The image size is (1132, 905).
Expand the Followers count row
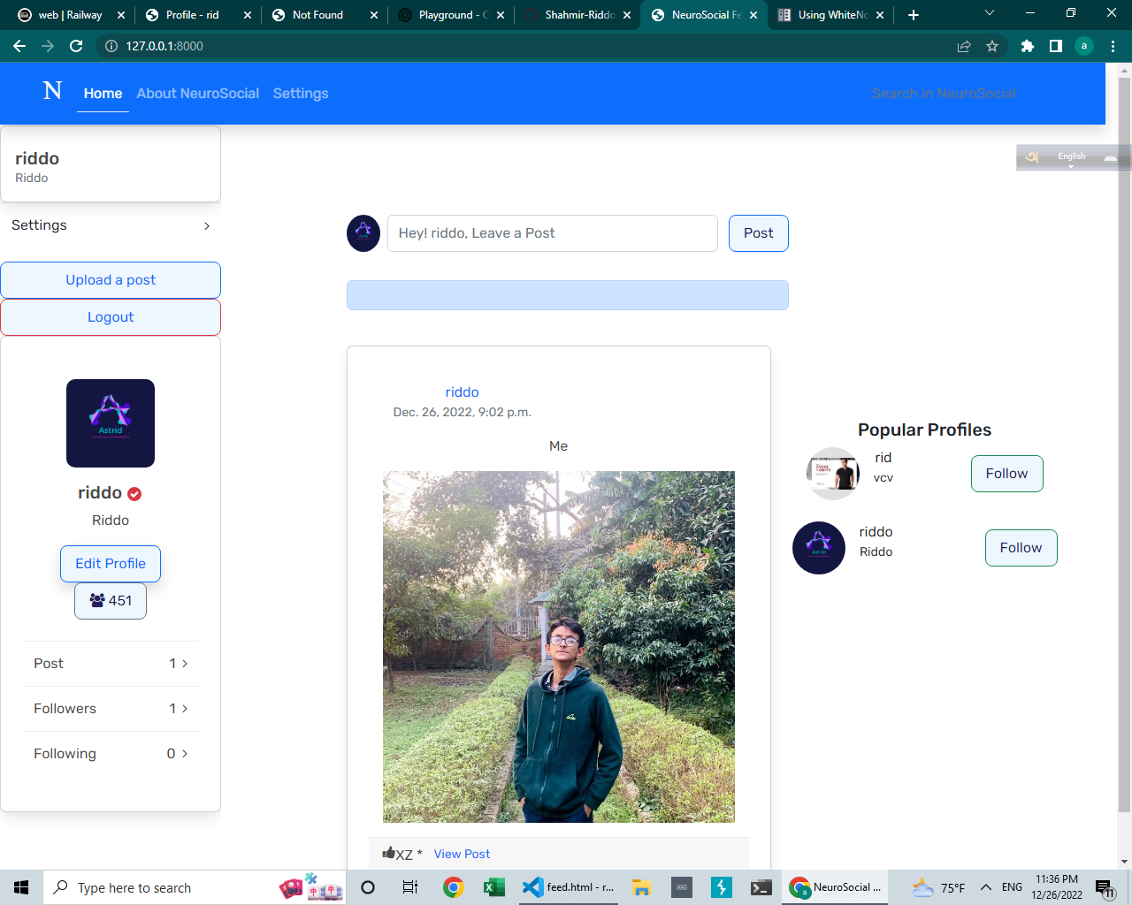pyautogui.click(x=111, y=709)
